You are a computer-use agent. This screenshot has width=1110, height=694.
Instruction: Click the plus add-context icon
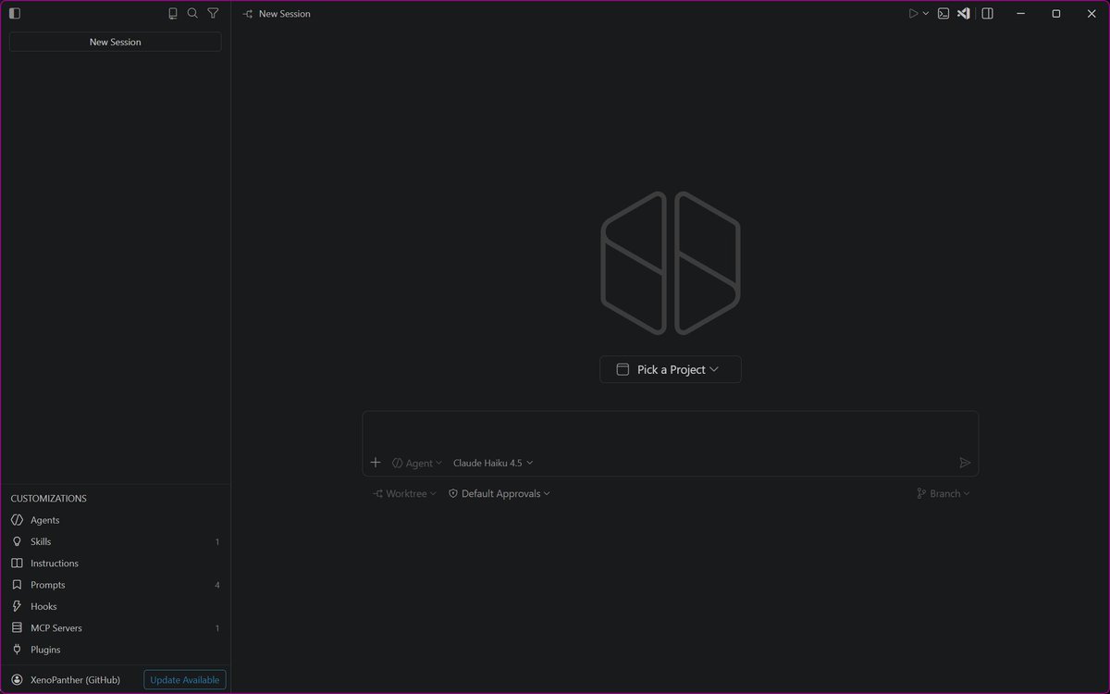click(376, 463)
